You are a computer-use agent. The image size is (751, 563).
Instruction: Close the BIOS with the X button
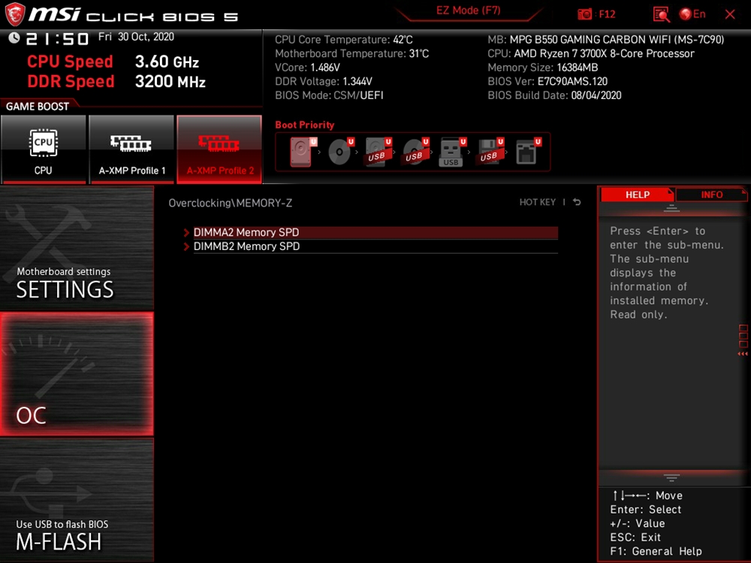click(730, 14)
